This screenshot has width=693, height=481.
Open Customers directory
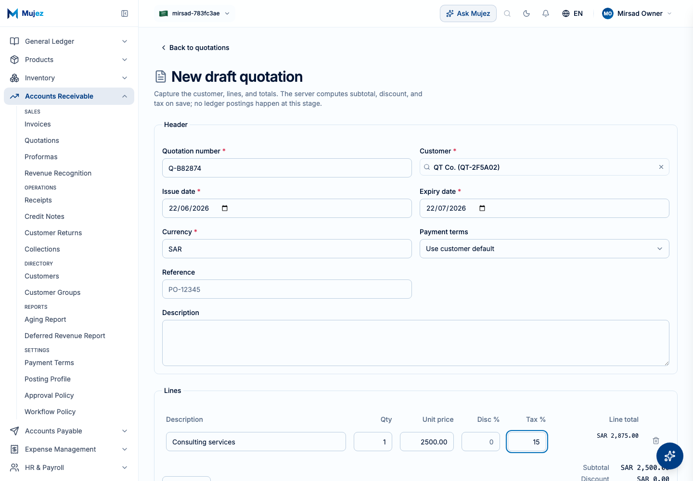42,276
